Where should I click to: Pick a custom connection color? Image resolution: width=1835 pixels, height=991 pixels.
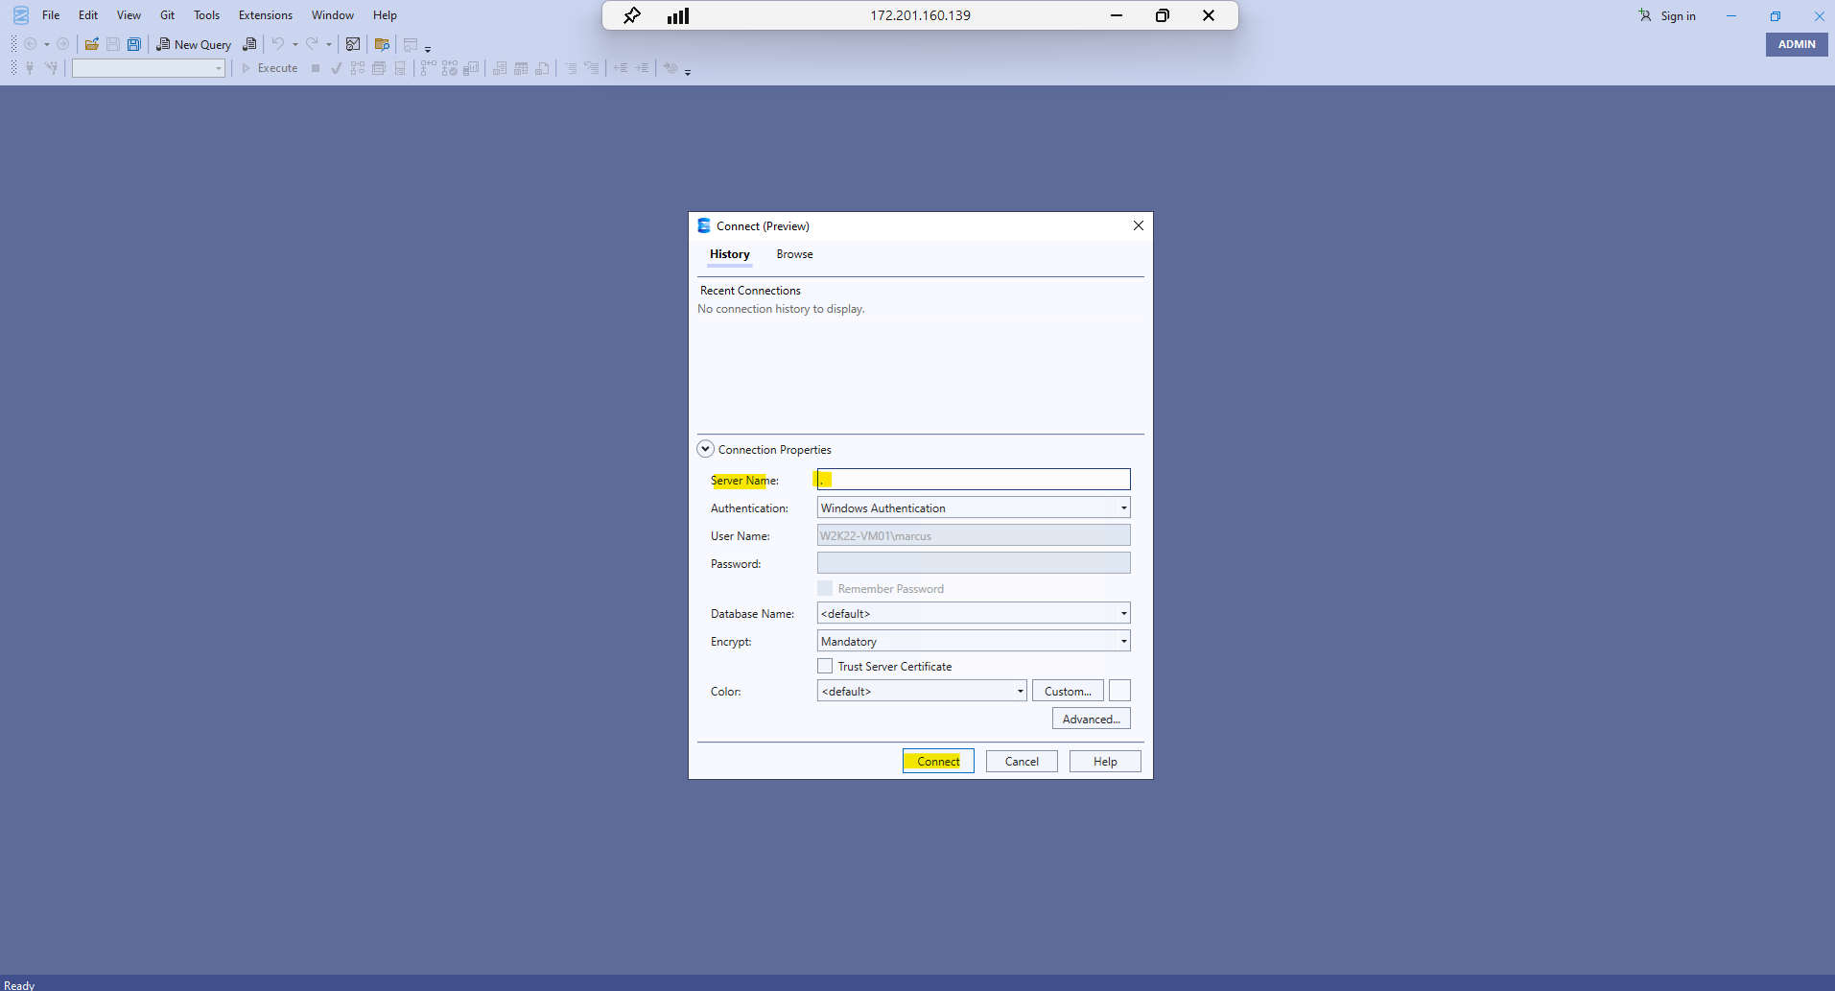coord(1067,690)
